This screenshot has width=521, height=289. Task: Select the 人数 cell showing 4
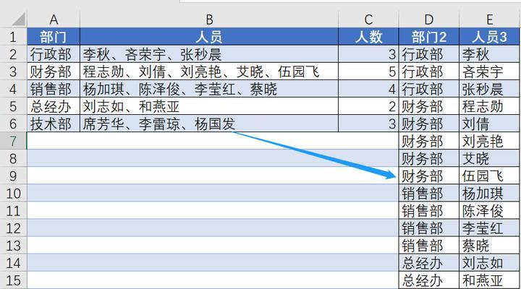click(368, 89)
